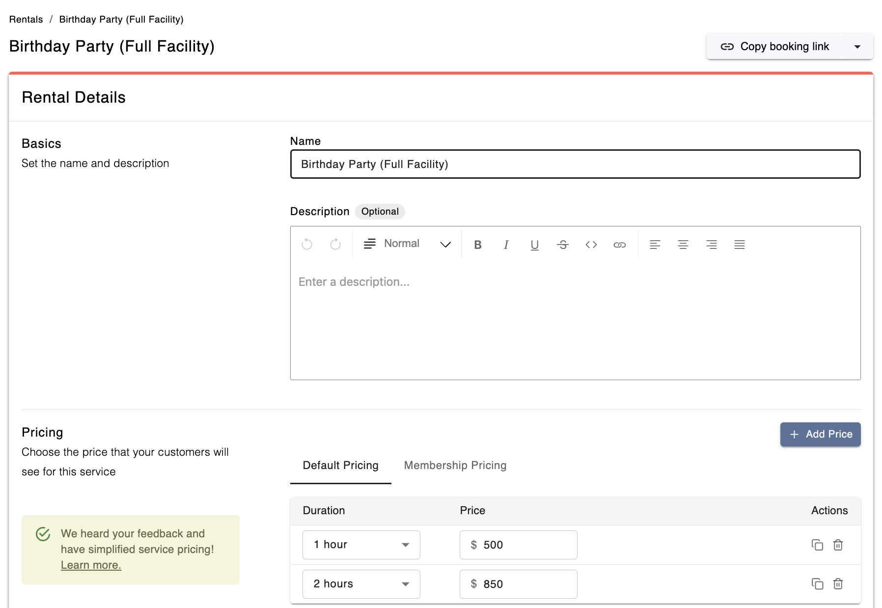Delete the 2 hours price row
Viewport: 882px width, 608px height.
(x=838, y=584)
